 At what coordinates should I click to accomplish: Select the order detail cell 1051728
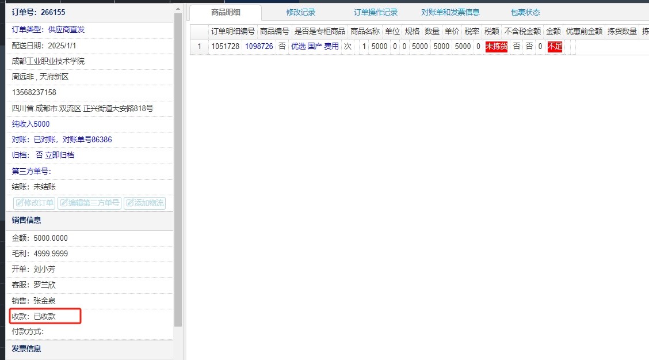pyautogui.click(x=226, y=47)
